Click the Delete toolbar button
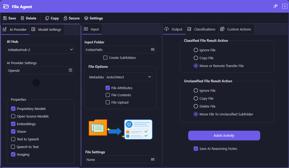The height and width of the screenshot is (168, 289). click(29, 18)
